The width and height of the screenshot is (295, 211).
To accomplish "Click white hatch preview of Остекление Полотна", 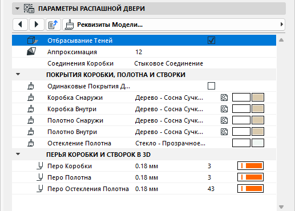I will click(241, 143).
